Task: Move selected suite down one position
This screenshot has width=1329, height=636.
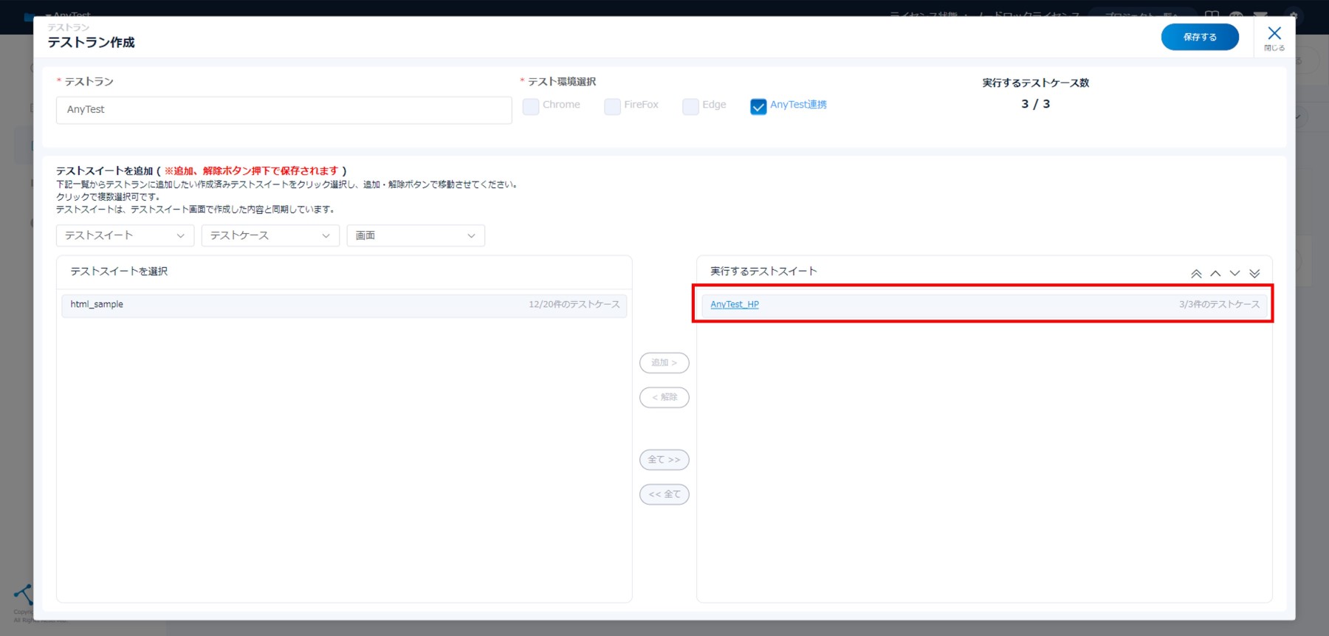Action: pyautogui.click(x=1234, y=274)
